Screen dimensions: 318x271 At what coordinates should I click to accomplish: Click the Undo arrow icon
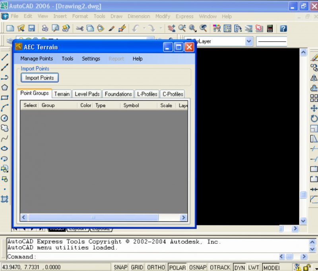136,28
